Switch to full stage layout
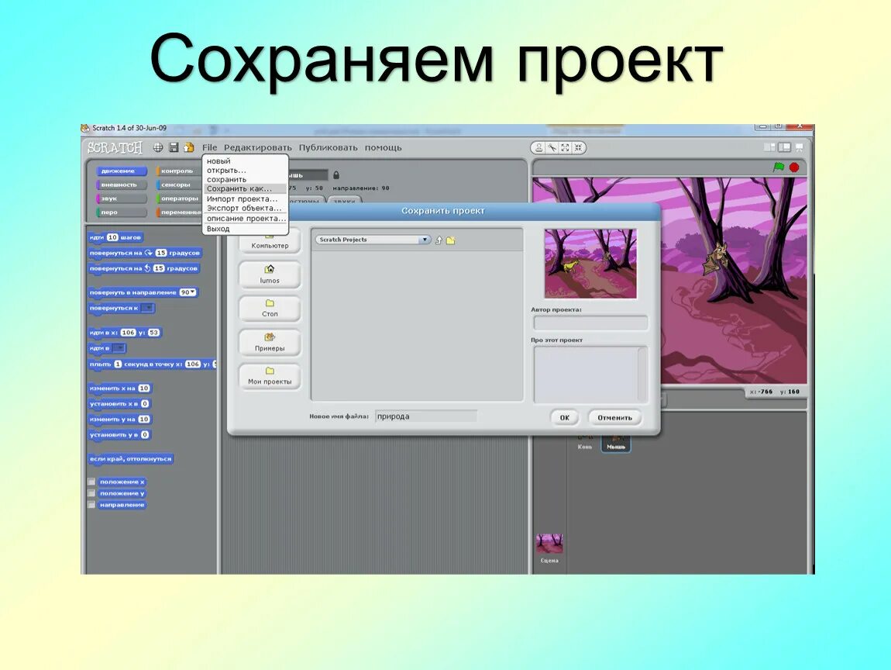Viewport: 891px width, 670px height. tap(784, 147)
